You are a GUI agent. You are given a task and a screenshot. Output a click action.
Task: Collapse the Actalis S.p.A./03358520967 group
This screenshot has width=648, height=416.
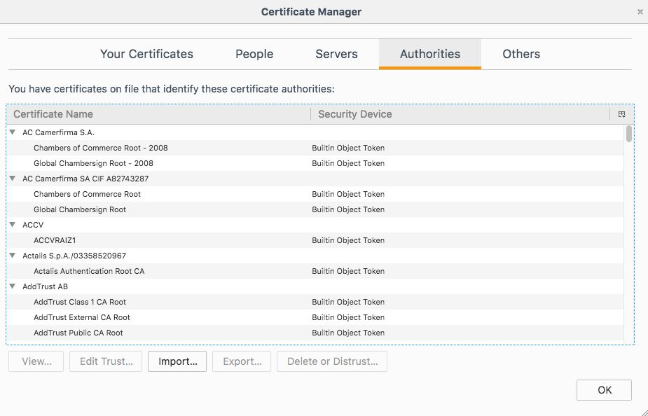(x=12, y=256)
